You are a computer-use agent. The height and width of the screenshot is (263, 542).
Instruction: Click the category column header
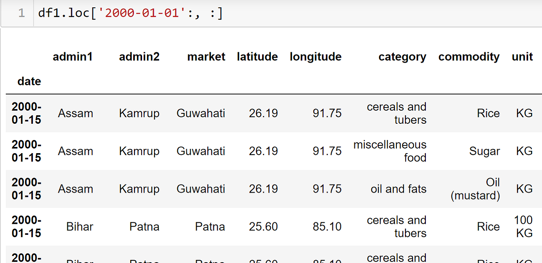(402, 57)
